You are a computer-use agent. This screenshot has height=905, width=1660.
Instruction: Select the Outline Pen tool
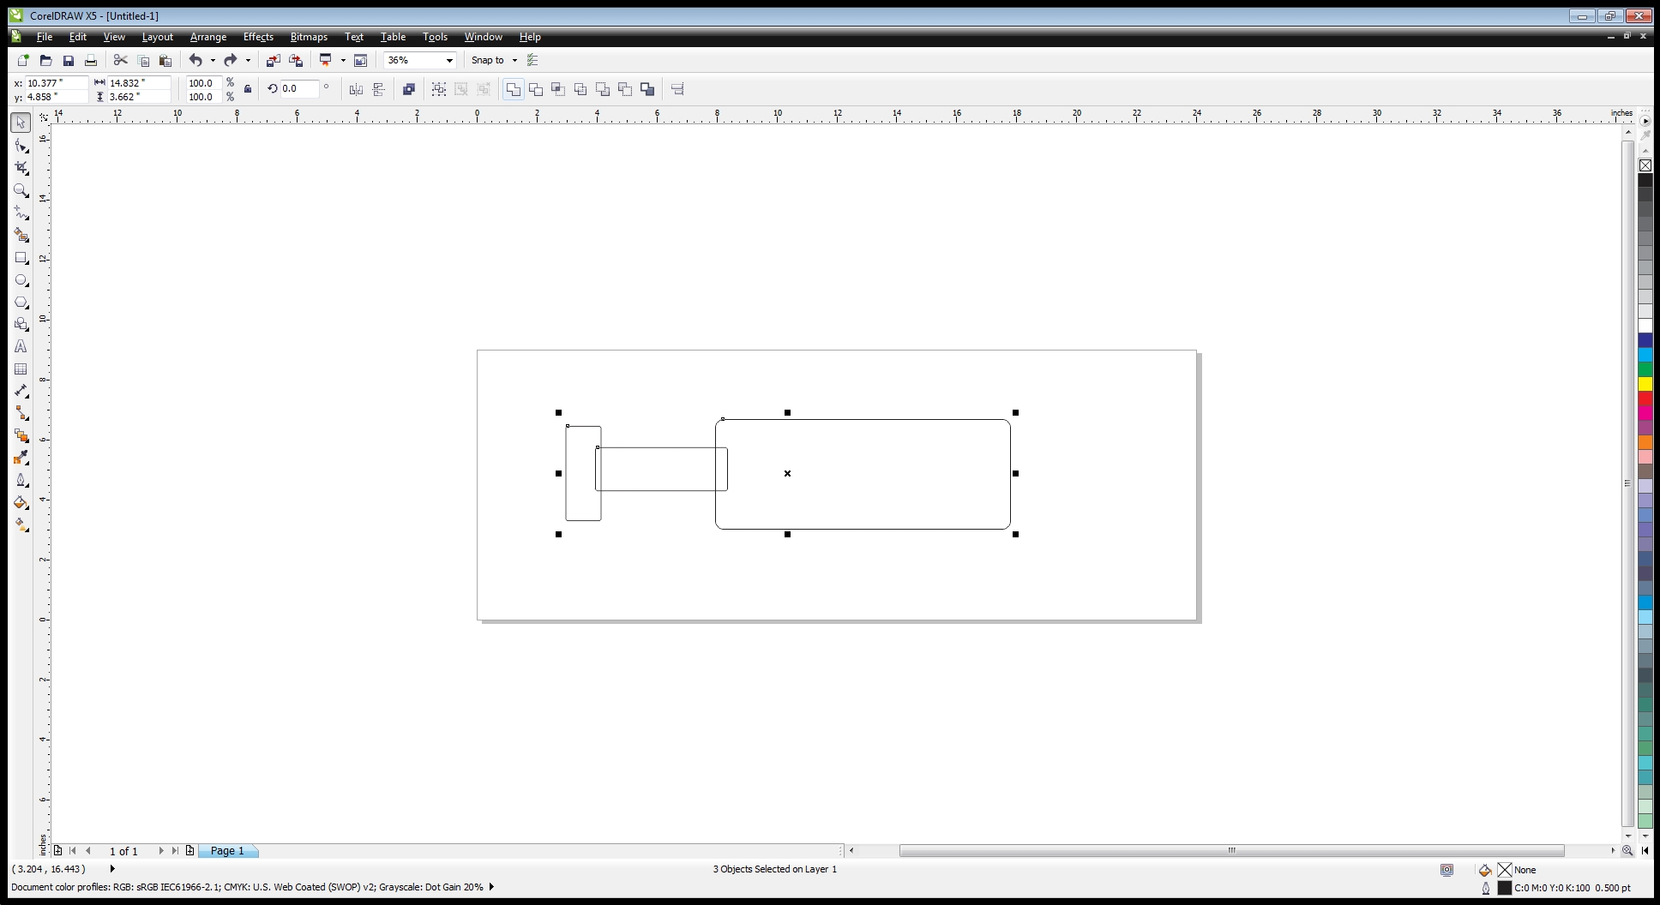coord(21,480)
